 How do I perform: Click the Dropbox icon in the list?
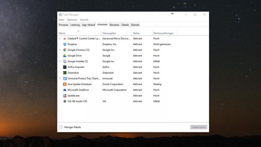[x=65, y=44]
